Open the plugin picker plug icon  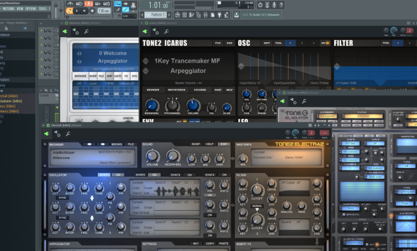point(220,15)
